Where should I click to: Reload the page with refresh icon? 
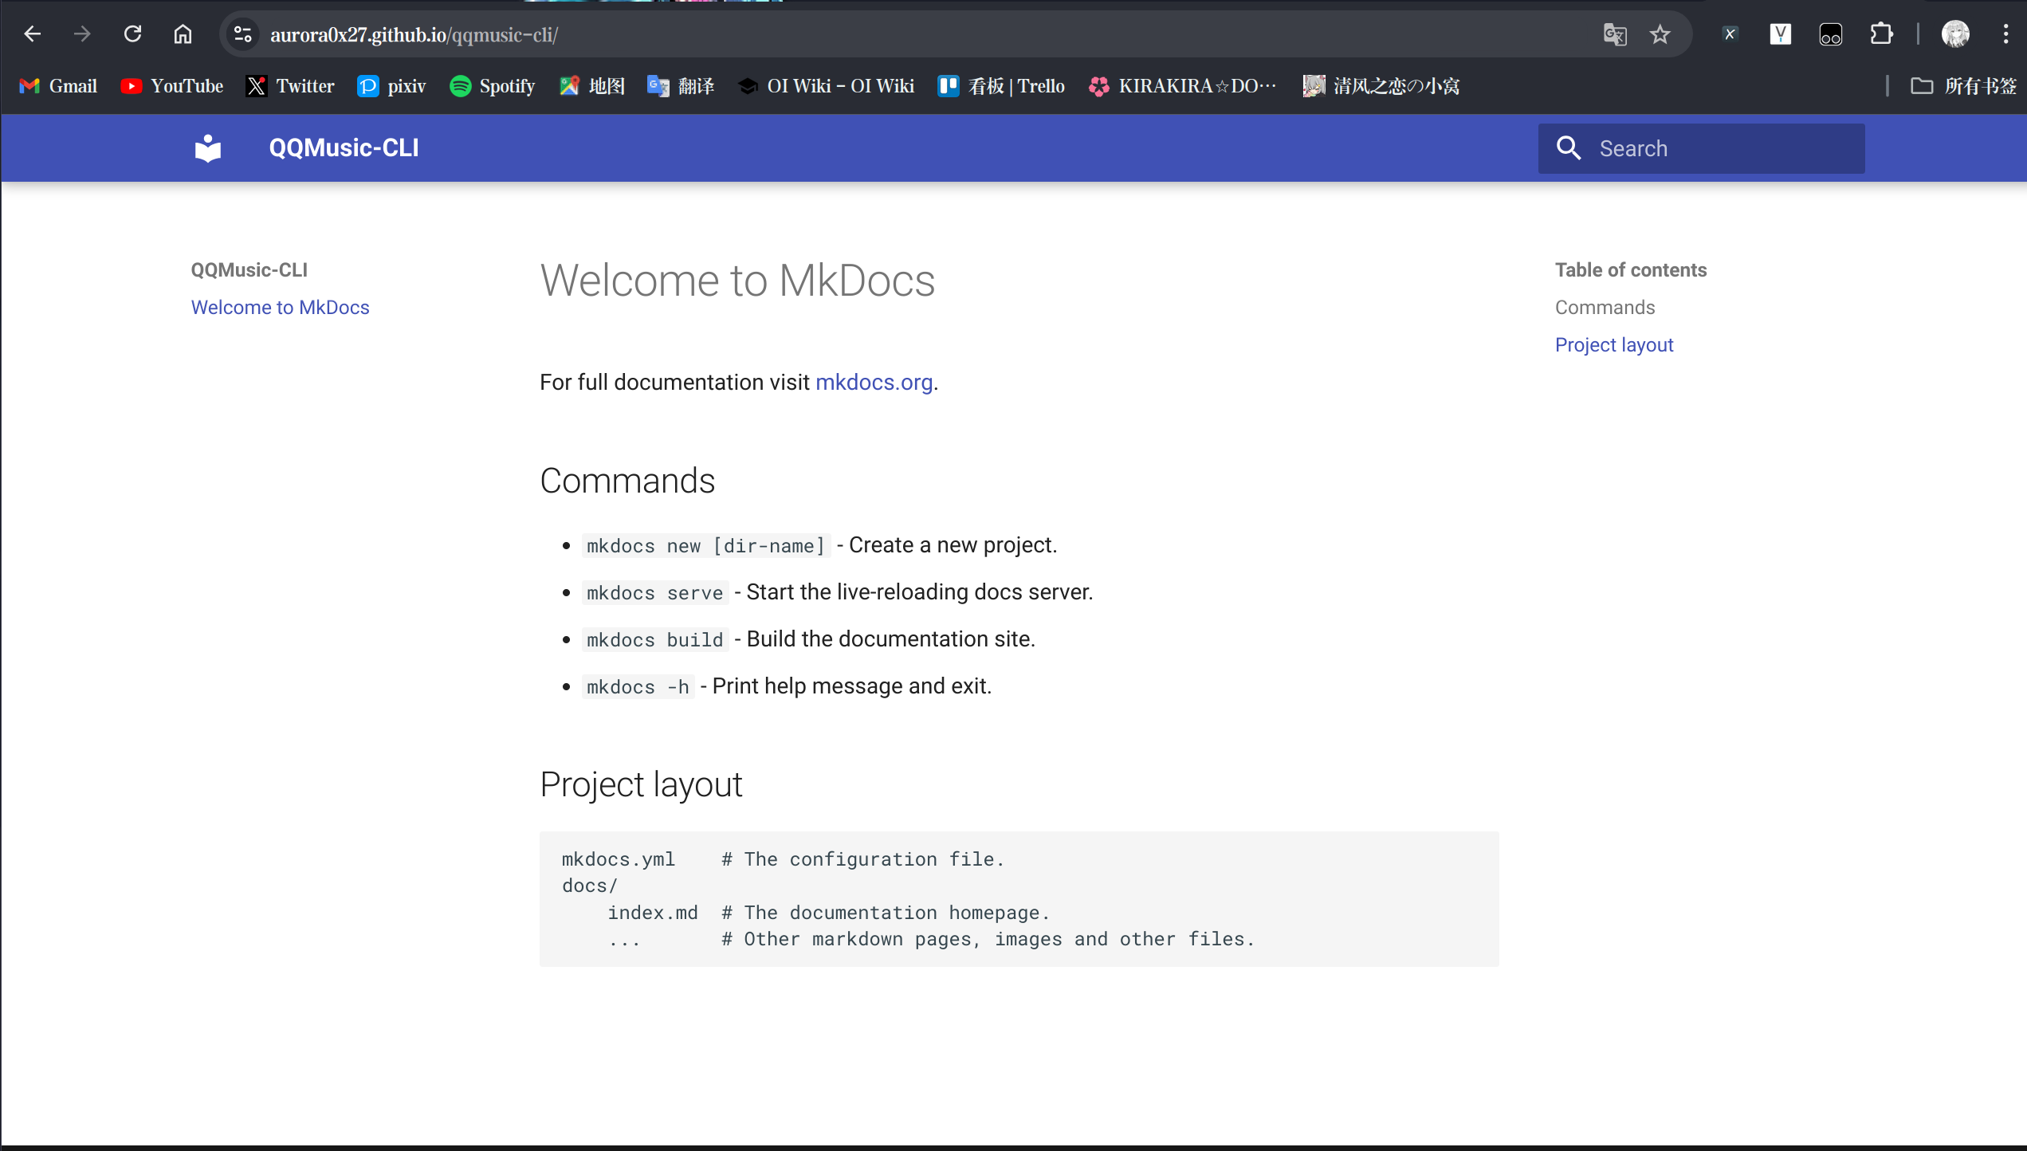tap(132, 34)
